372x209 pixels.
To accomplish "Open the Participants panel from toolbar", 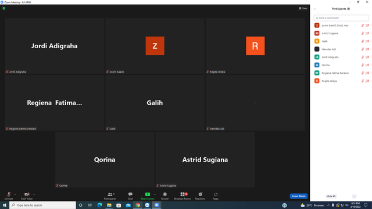I will click(110, 196).
